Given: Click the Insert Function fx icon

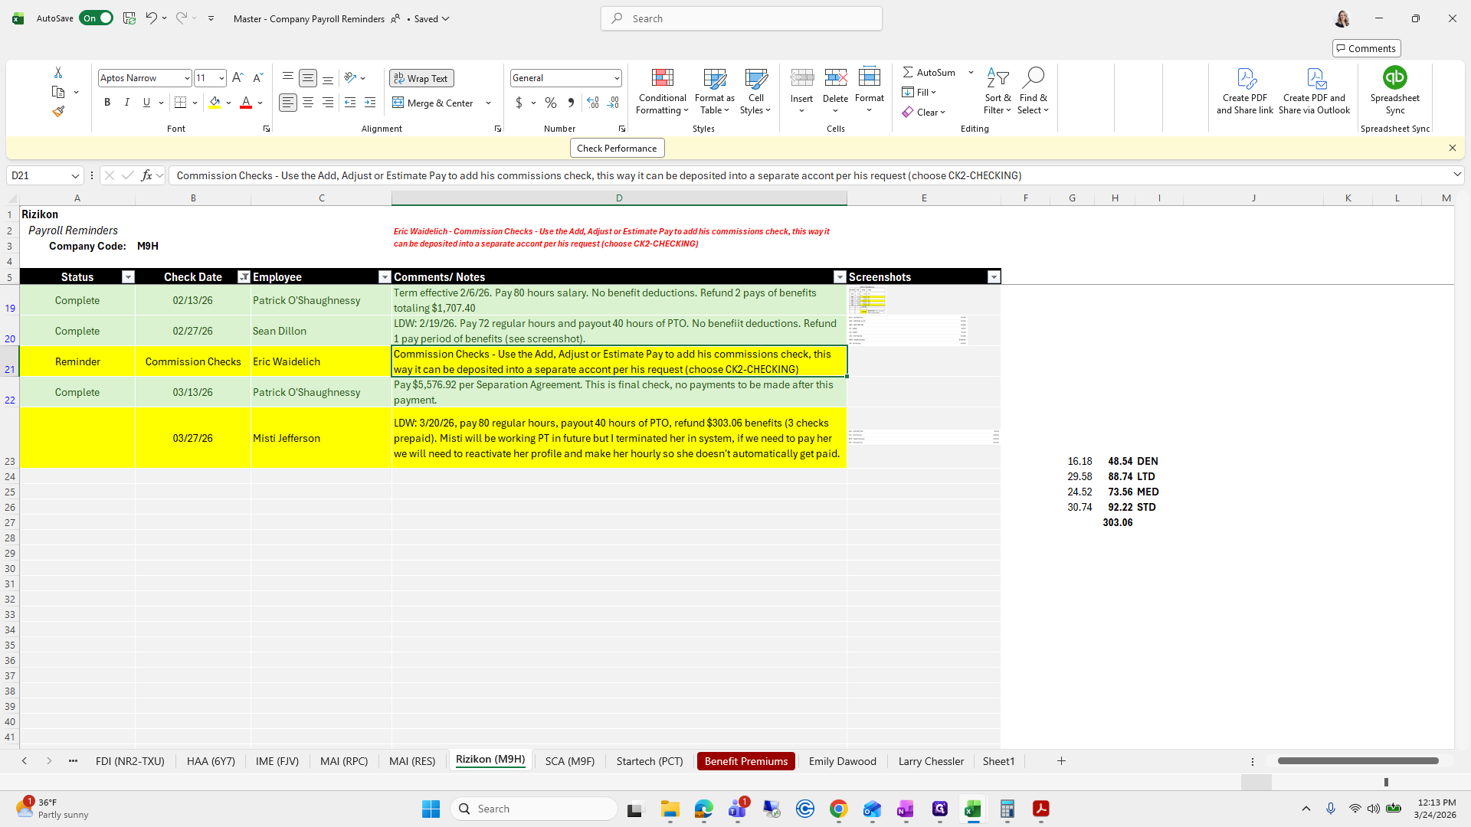Looking at the screenshot, I should [146, 175].
